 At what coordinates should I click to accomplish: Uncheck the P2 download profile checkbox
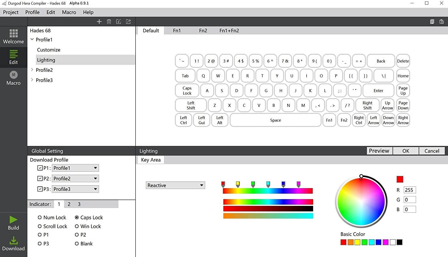(40, 178)
